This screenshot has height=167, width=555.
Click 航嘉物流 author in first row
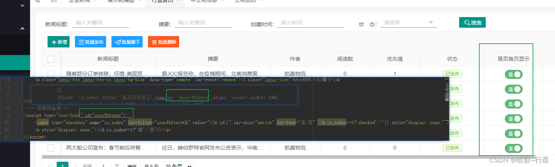295,74
